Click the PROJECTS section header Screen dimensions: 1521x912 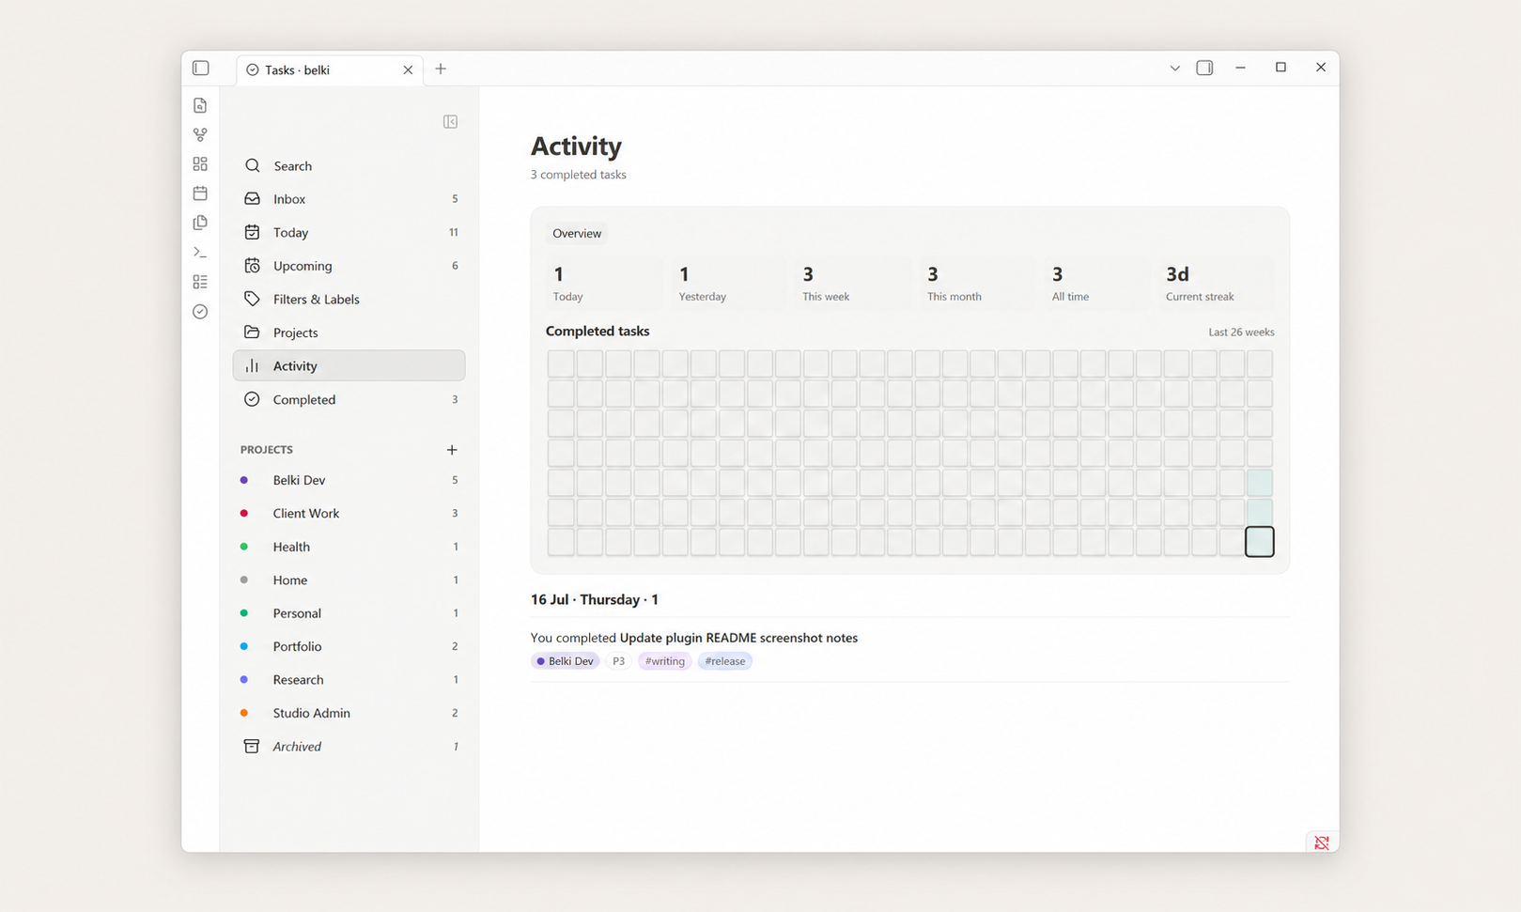(267, 450)
